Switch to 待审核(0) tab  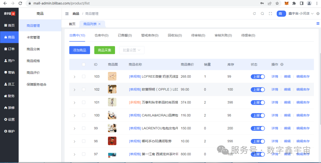click(x=198, y=36)
